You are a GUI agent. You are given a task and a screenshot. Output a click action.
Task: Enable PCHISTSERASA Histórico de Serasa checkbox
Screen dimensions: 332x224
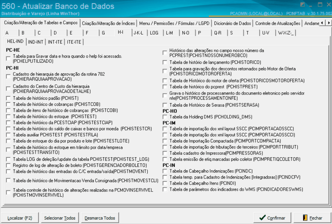165,105
